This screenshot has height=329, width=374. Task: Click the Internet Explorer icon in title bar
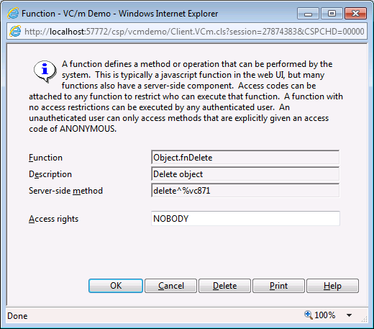(13, 13)
